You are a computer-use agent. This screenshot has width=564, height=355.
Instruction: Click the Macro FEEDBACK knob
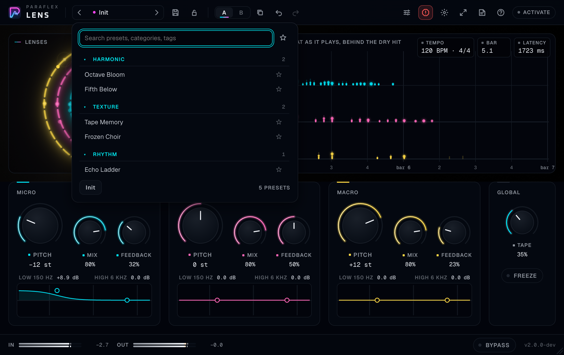454,232
